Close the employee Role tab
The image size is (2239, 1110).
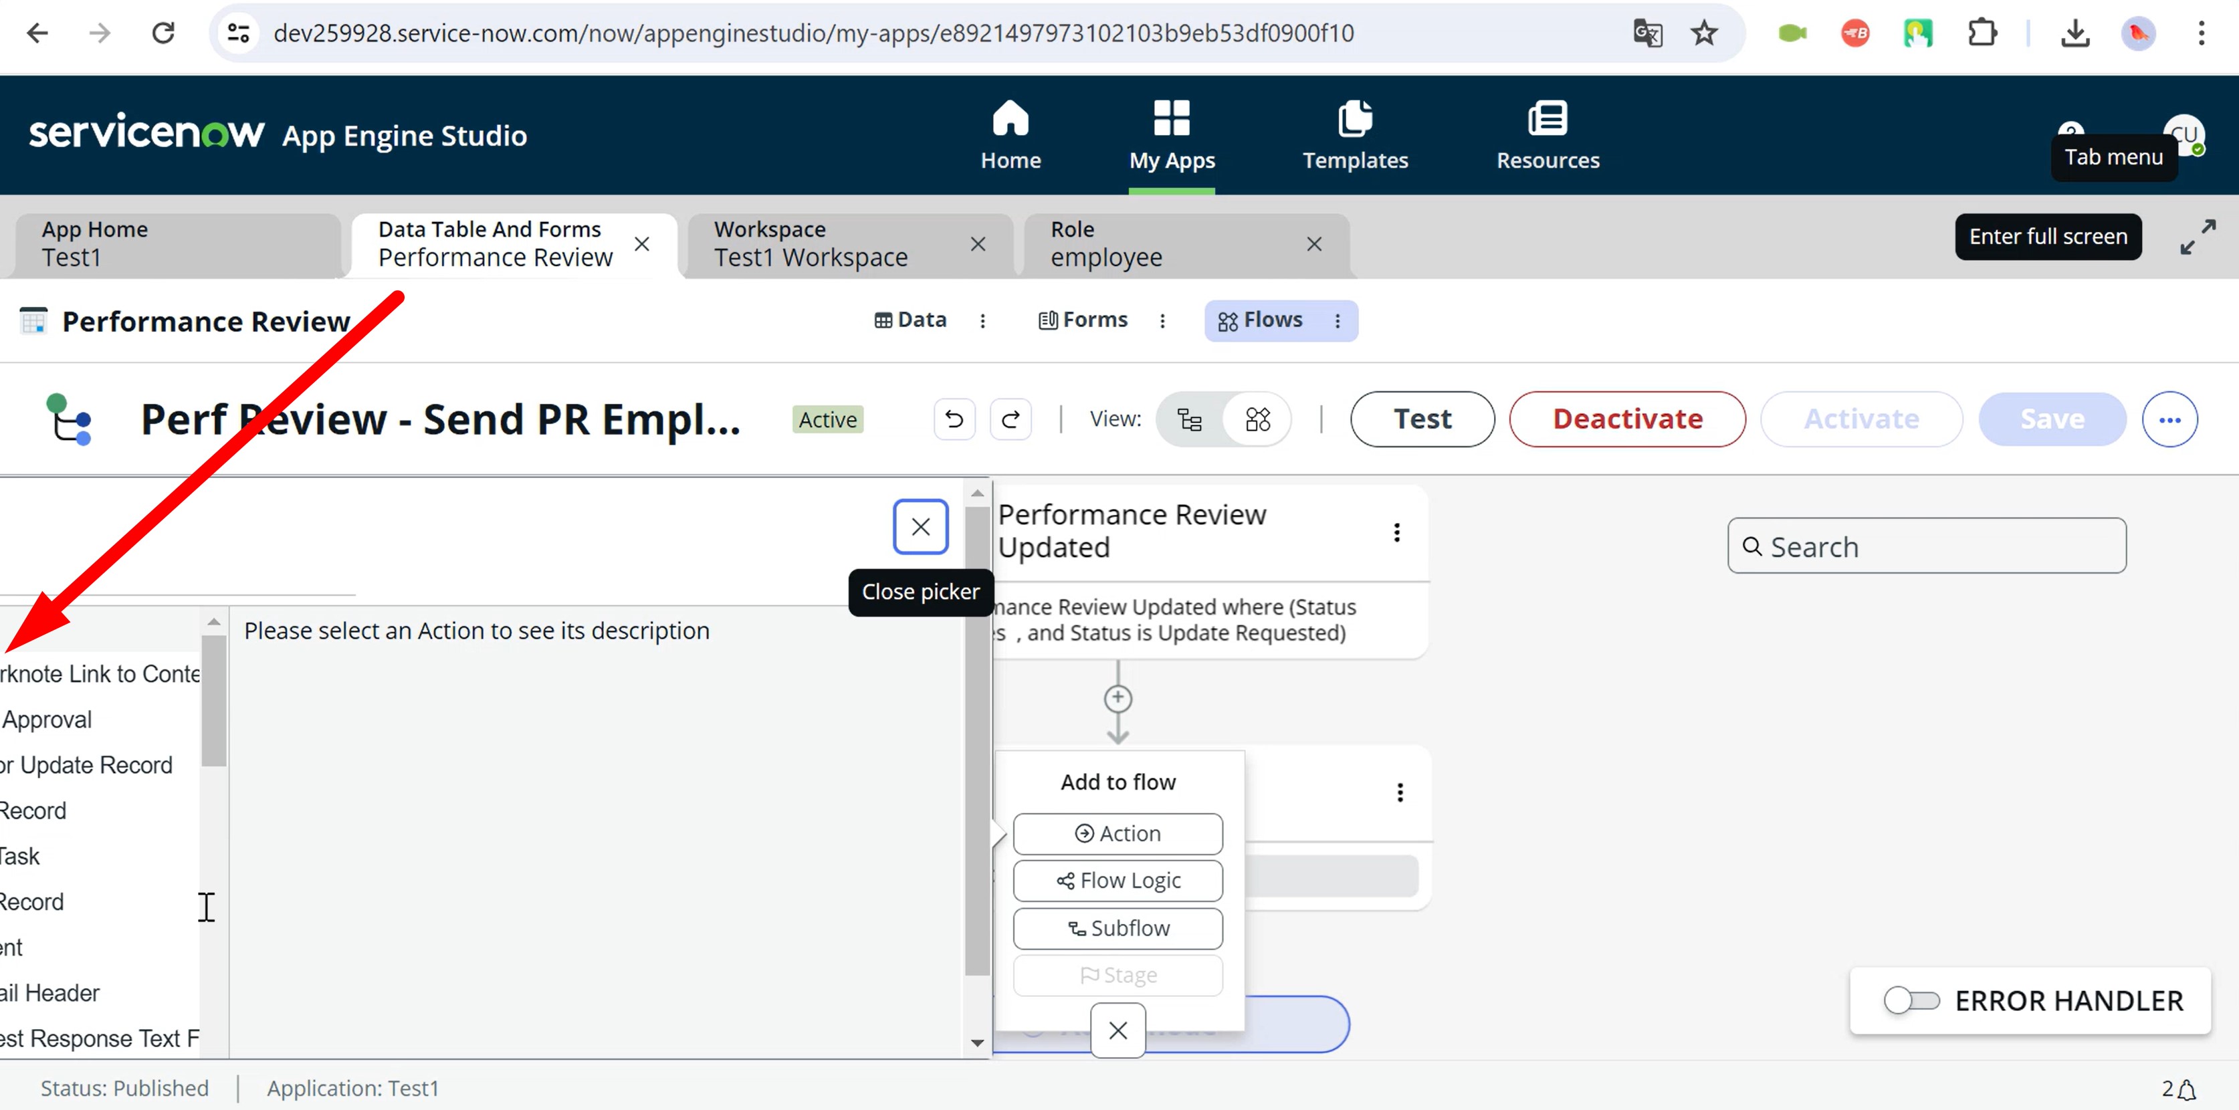1314,244
